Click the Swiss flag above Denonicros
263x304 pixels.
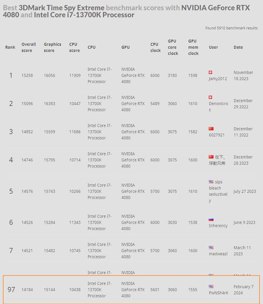[x=210, y=97]
